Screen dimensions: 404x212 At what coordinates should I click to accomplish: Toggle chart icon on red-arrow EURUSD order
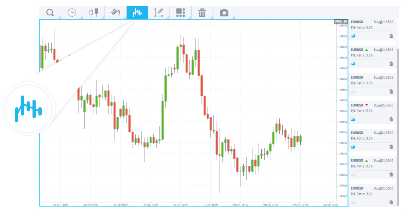[353, 119]
